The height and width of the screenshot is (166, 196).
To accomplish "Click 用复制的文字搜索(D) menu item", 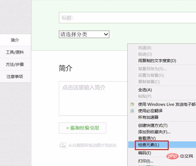I will click(x=157, y=61).
